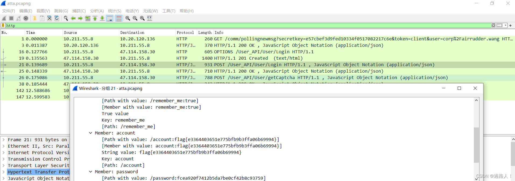This screenshot has width=515, height=181.
Task: Expand Transmission Control Protocol details
Action: (3, 159)
